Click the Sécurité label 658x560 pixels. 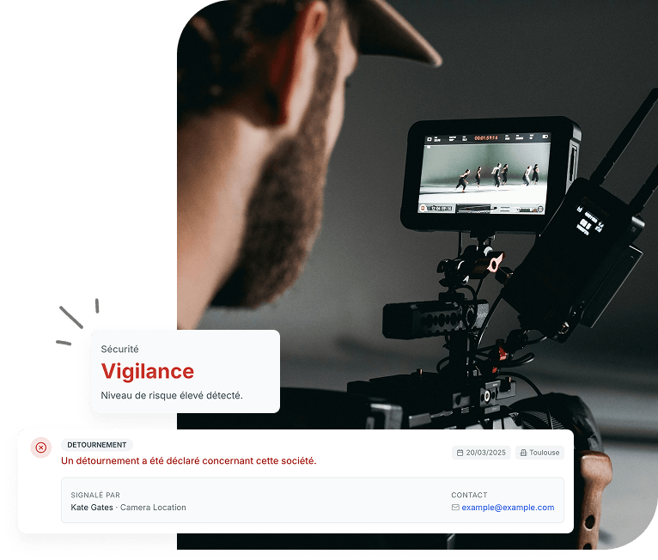click(x=119, y=349)
